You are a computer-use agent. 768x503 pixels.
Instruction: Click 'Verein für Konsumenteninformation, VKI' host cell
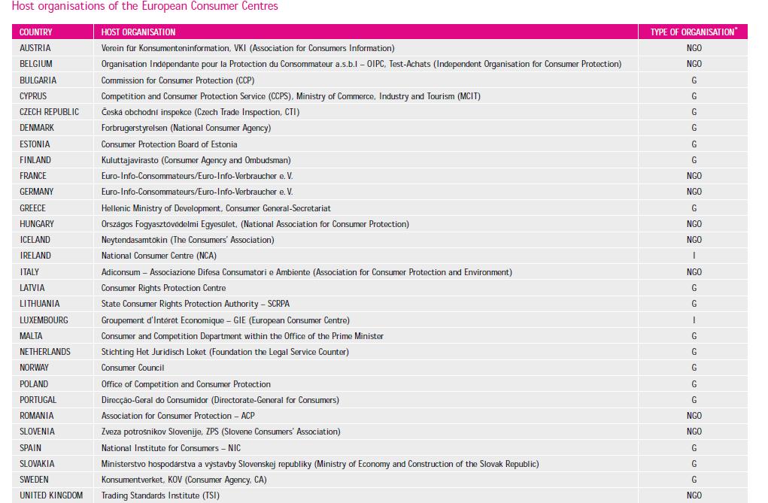(366, 48)
